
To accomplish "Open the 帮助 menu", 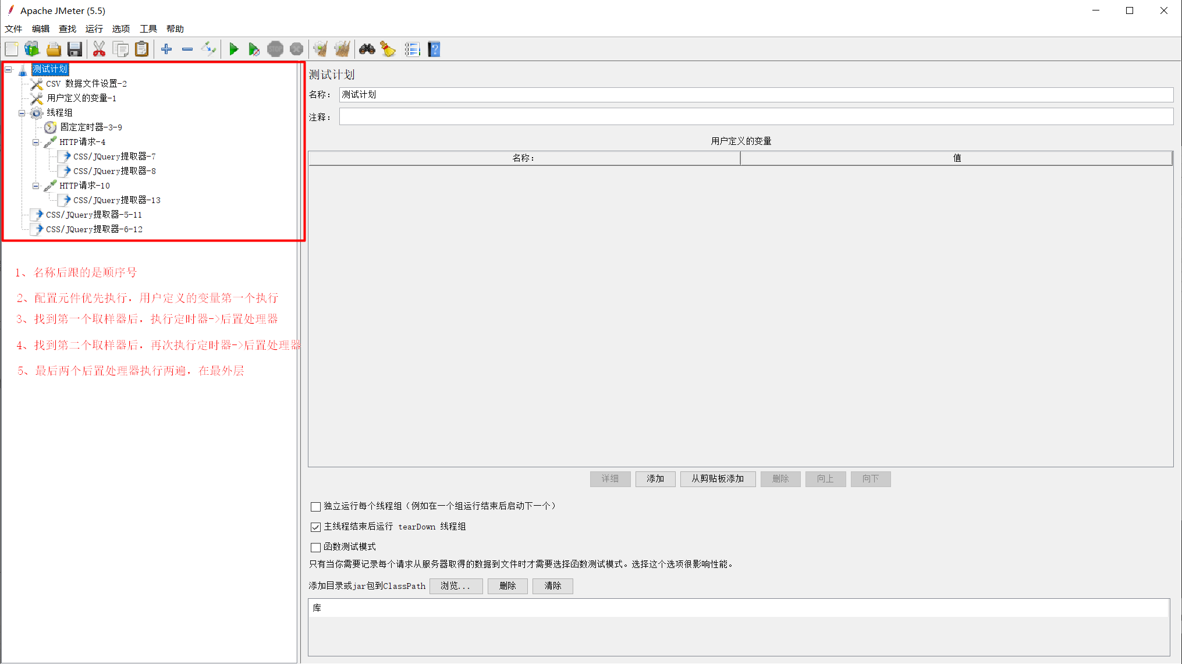I will tap(175, 29).
